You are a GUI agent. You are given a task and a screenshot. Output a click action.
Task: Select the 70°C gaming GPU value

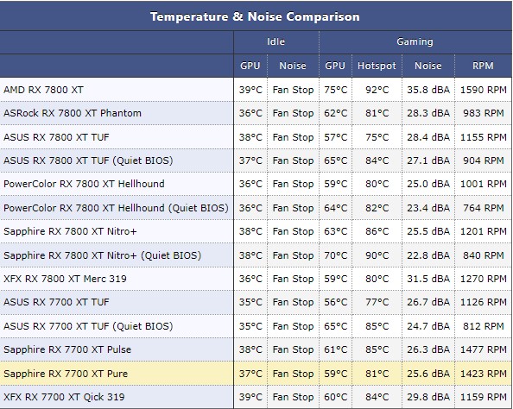(335, 255)
